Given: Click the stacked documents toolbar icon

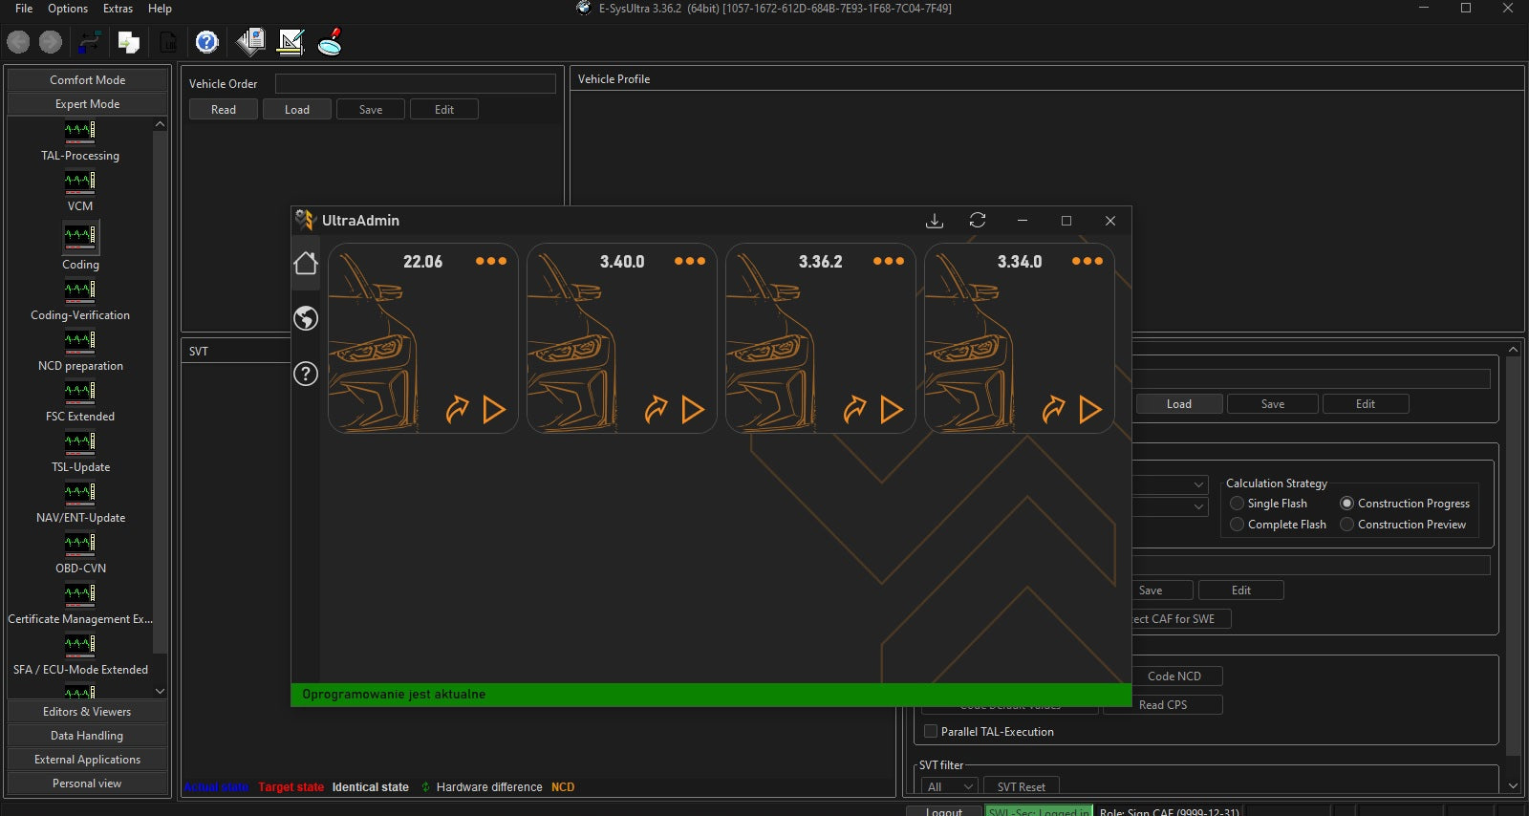Looking at the screenshot, I should tap(250, 42).
